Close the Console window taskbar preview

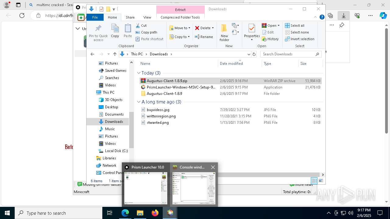tap(213, 167)
